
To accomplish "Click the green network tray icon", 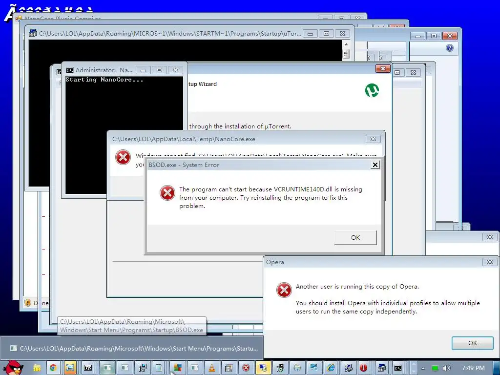I will pyautogui.click(x=435, y=368).
